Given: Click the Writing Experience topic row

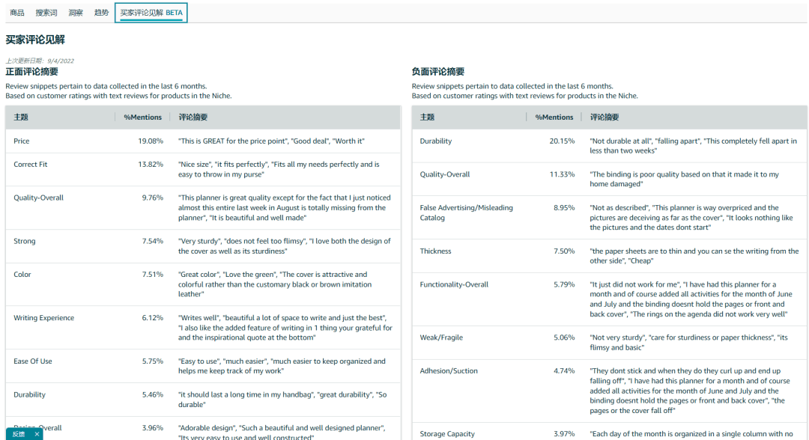Looking at the screenshot, I should [43, 318].
